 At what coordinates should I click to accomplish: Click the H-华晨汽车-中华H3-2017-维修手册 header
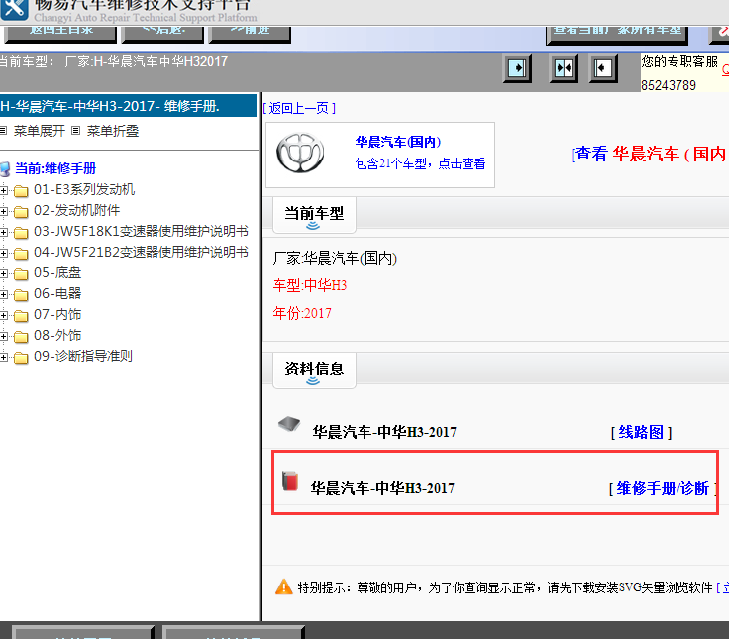129,106
